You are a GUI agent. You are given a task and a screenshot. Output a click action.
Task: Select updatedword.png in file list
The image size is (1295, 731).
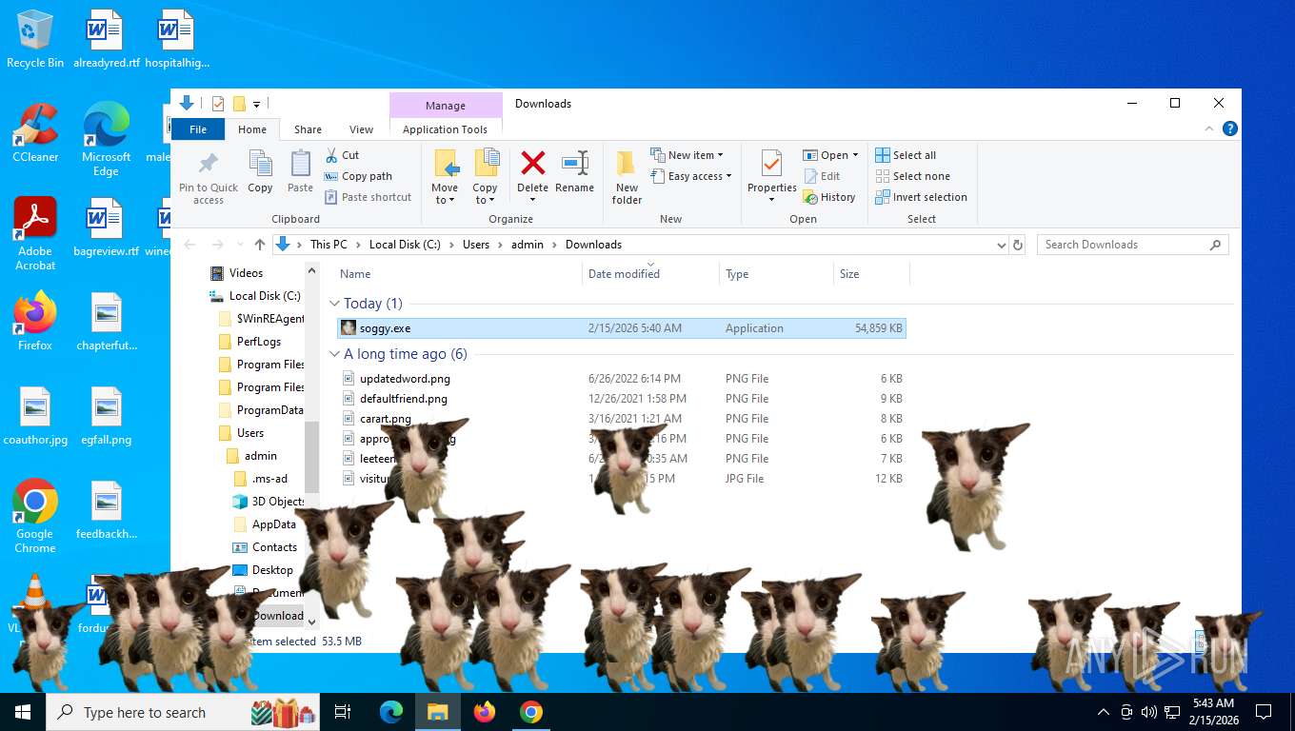coord(405,379)
